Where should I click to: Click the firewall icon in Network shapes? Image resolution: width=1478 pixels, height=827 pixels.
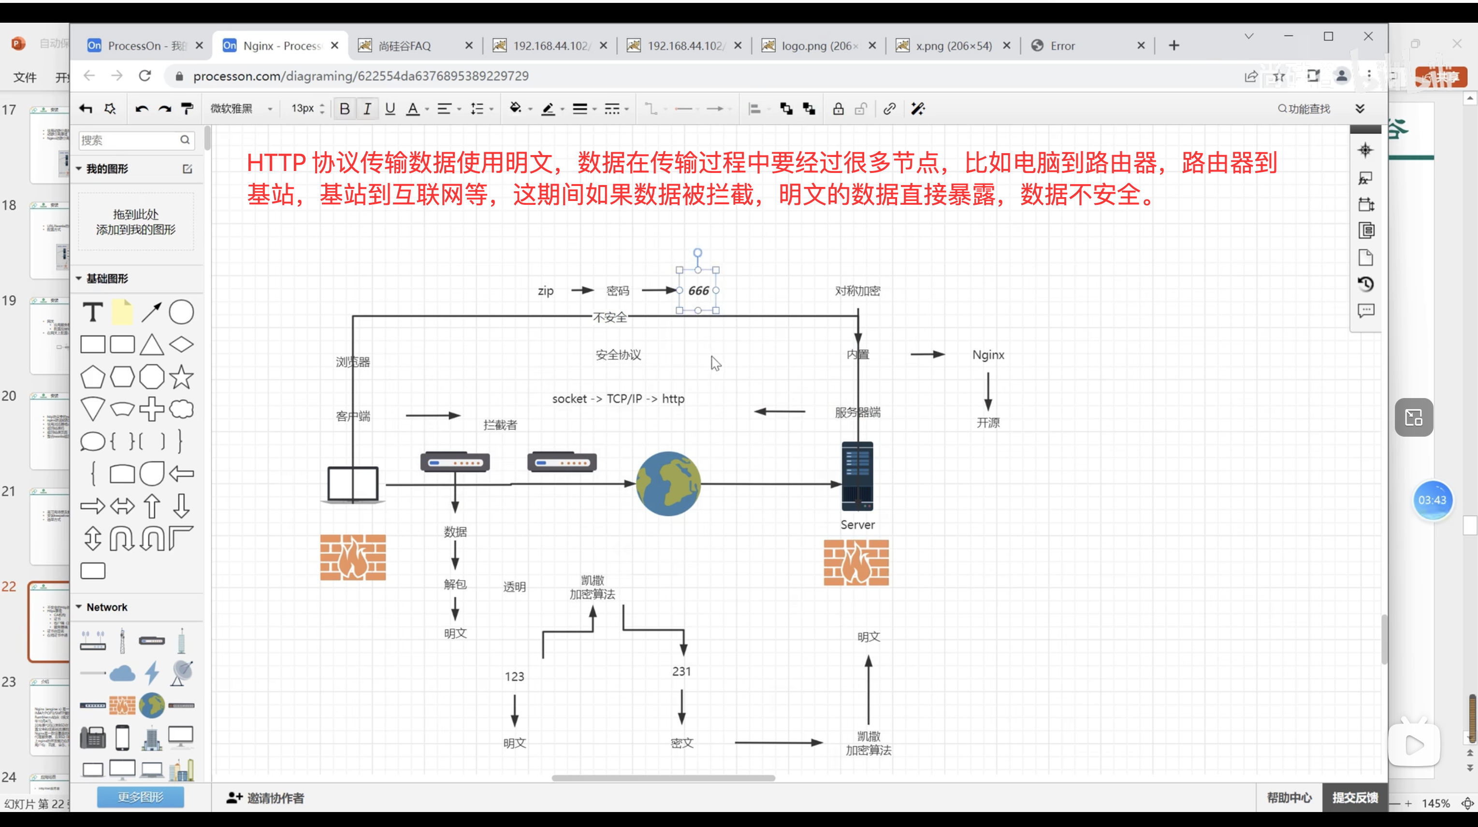(122, 705)
